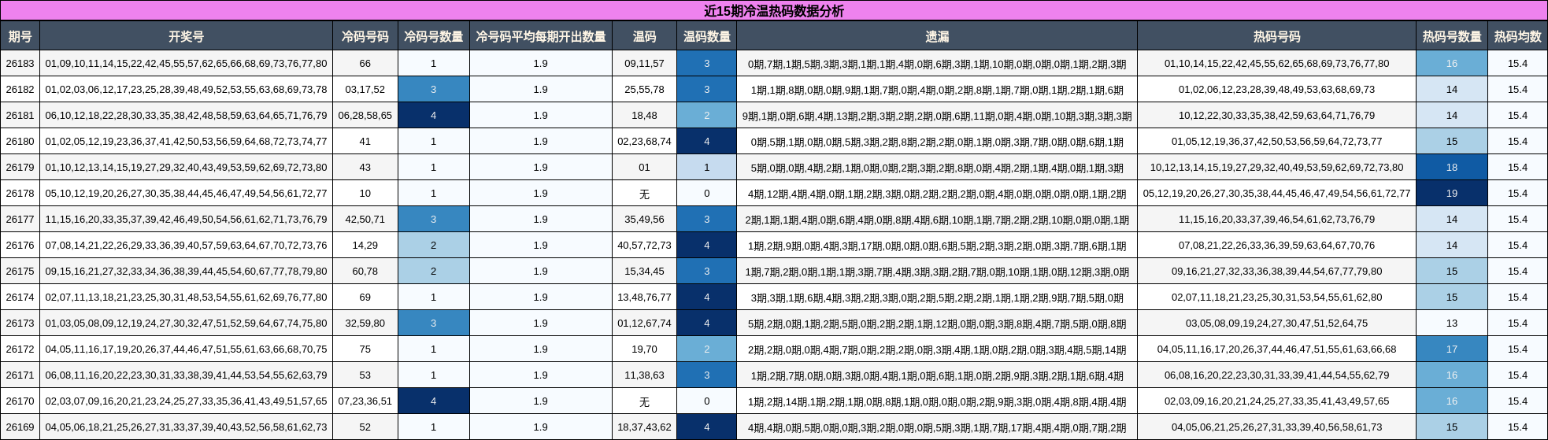Image resolution: width=1548 pixels, height=440 pixels.
Task: Click period number cell 26178
Action: [20, 194]
